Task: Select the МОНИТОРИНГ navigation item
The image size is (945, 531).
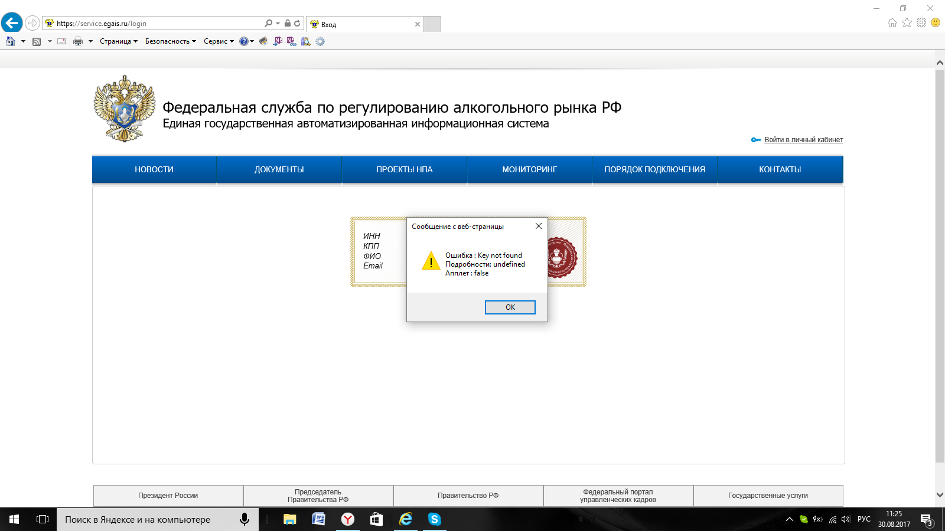Action: pyautogui.click(x=529, y=169)
